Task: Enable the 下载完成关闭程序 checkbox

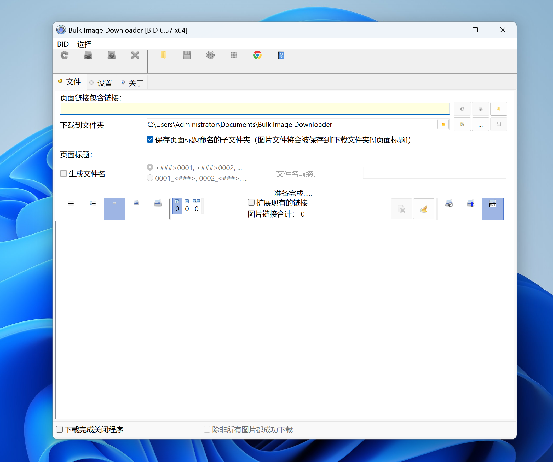Action: point(60,429)
